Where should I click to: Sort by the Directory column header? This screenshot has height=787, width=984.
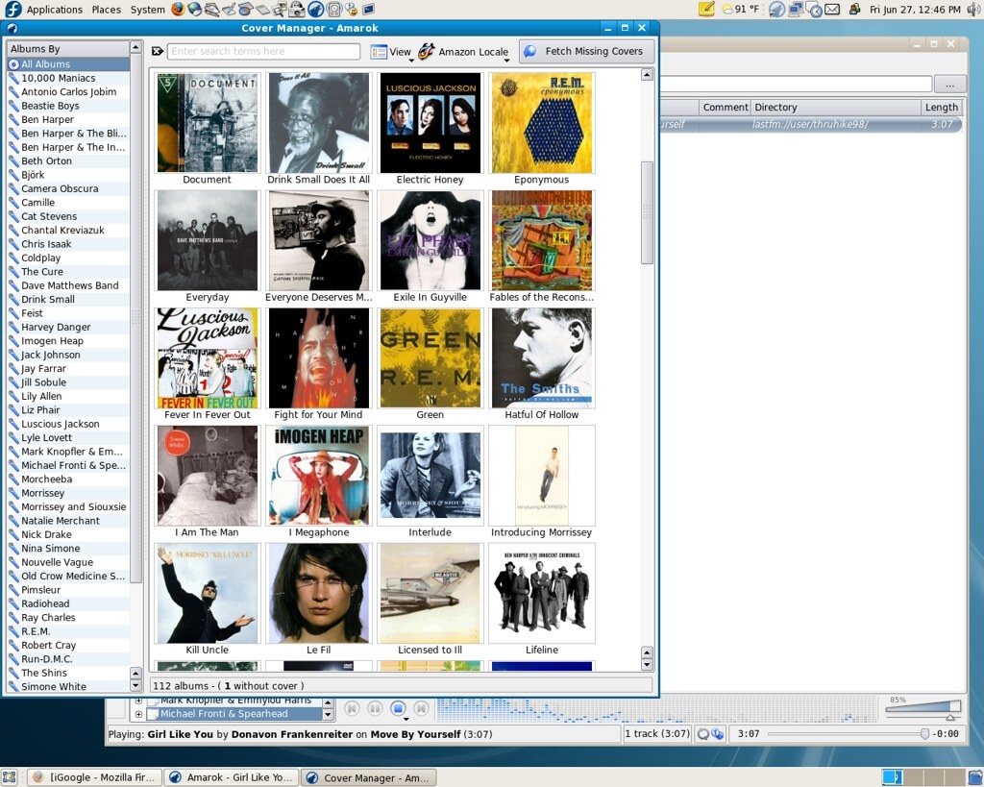837,108
